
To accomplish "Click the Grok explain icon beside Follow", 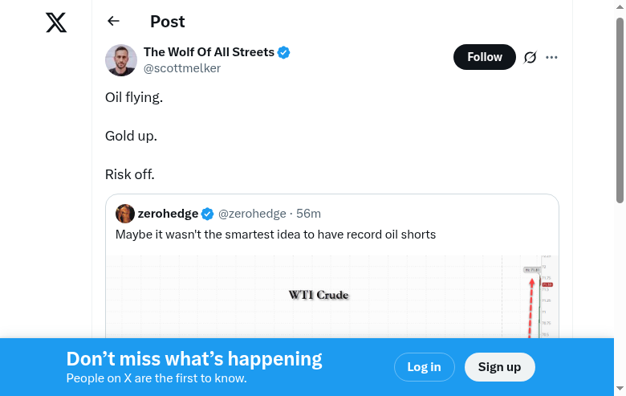I will 530,57.
